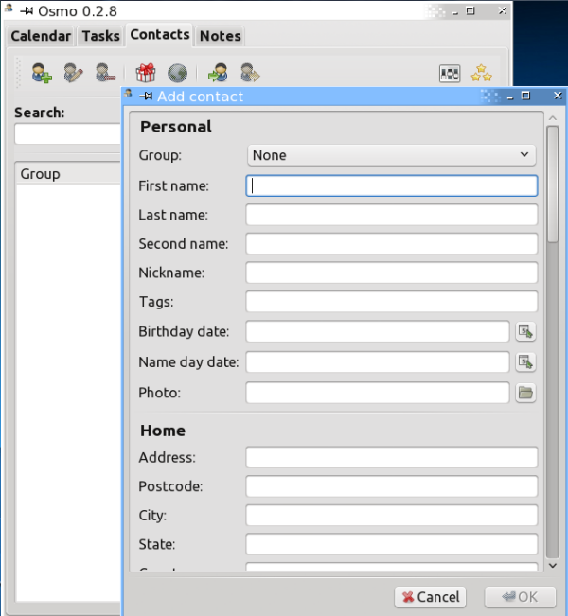The image size is (568, 616).
Task: Click the Name day date text field
Action: 378,361
